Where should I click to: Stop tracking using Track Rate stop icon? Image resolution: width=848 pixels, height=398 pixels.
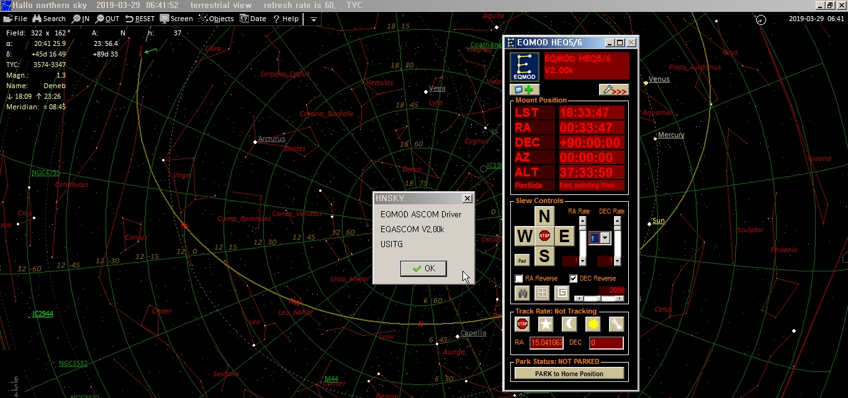point(522,324)
